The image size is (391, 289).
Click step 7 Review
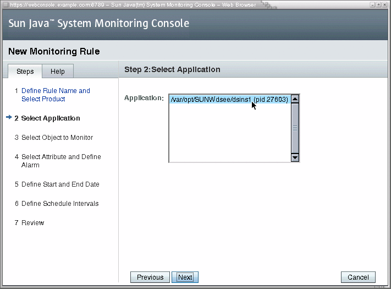32,222
